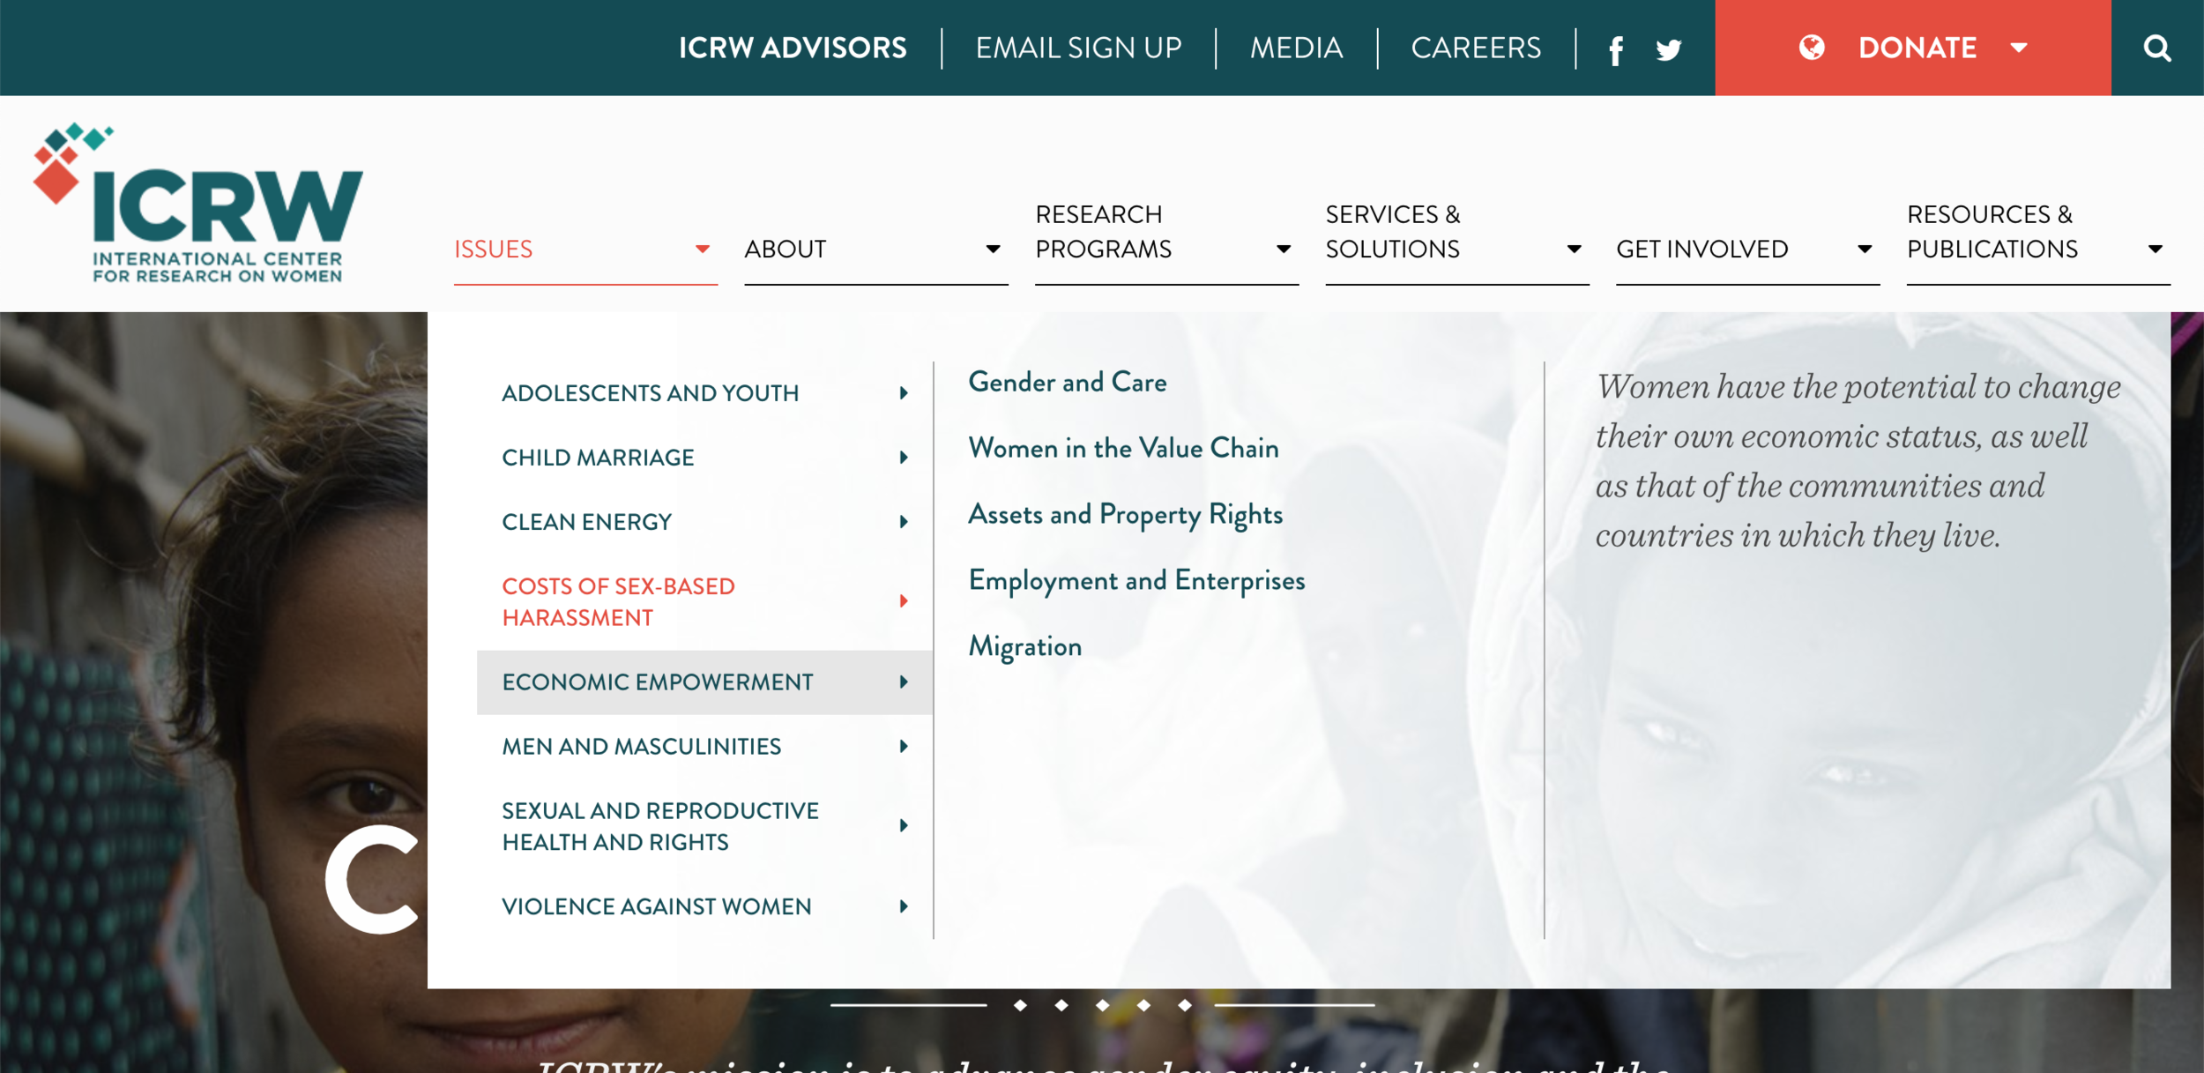The height and width of the screenshot is (1073, 2204).
Task: Expand the Donate dropdown arrow
Action: click(2019, 48)
